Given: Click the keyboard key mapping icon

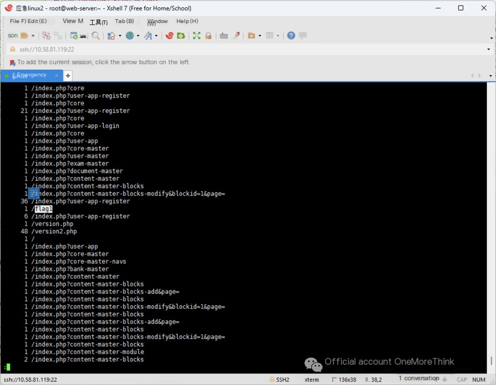Looking at the screenshot, I should coord(224,36).
